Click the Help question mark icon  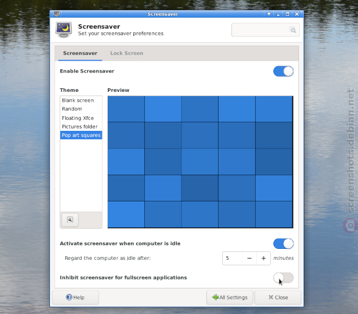tap(69, 297)
